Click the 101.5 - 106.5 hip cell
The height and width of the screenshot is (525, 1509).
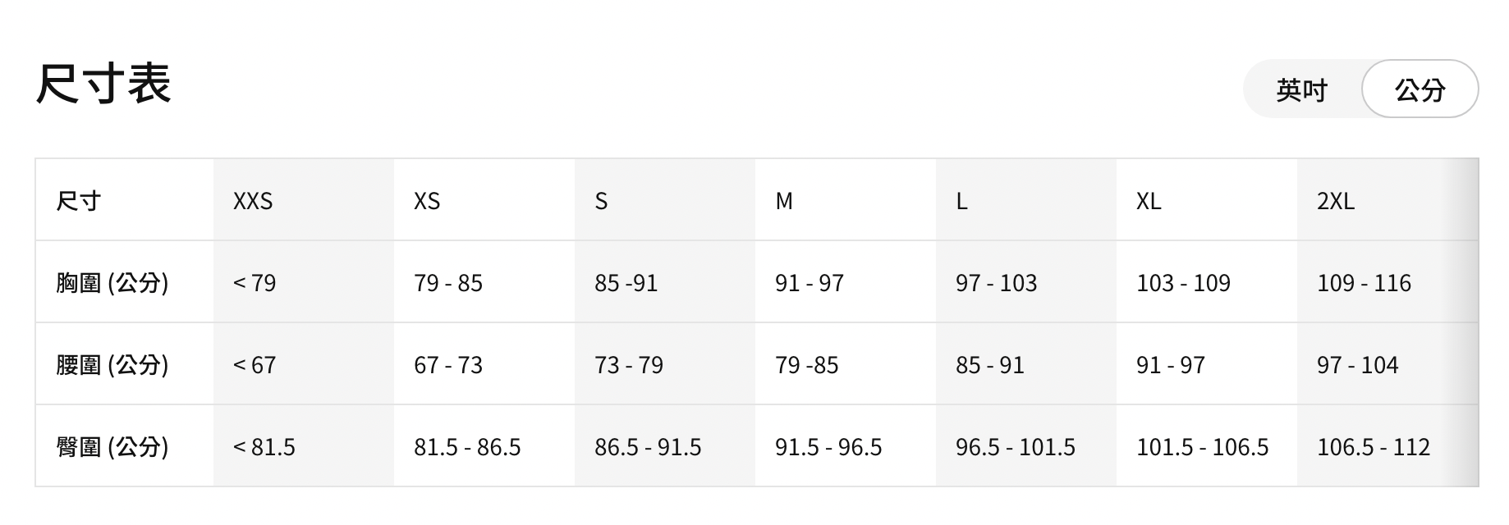pos(1202,447)
